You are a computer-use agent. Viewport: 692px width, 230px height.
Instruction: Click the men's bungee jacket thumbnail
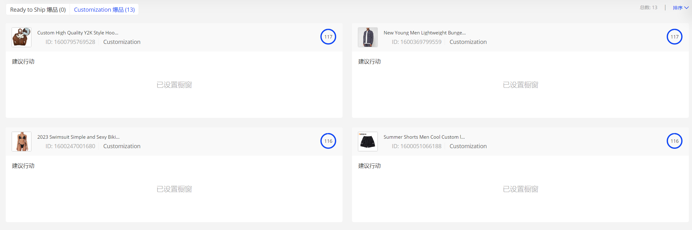pyautogui.click(x=368, y=37)
